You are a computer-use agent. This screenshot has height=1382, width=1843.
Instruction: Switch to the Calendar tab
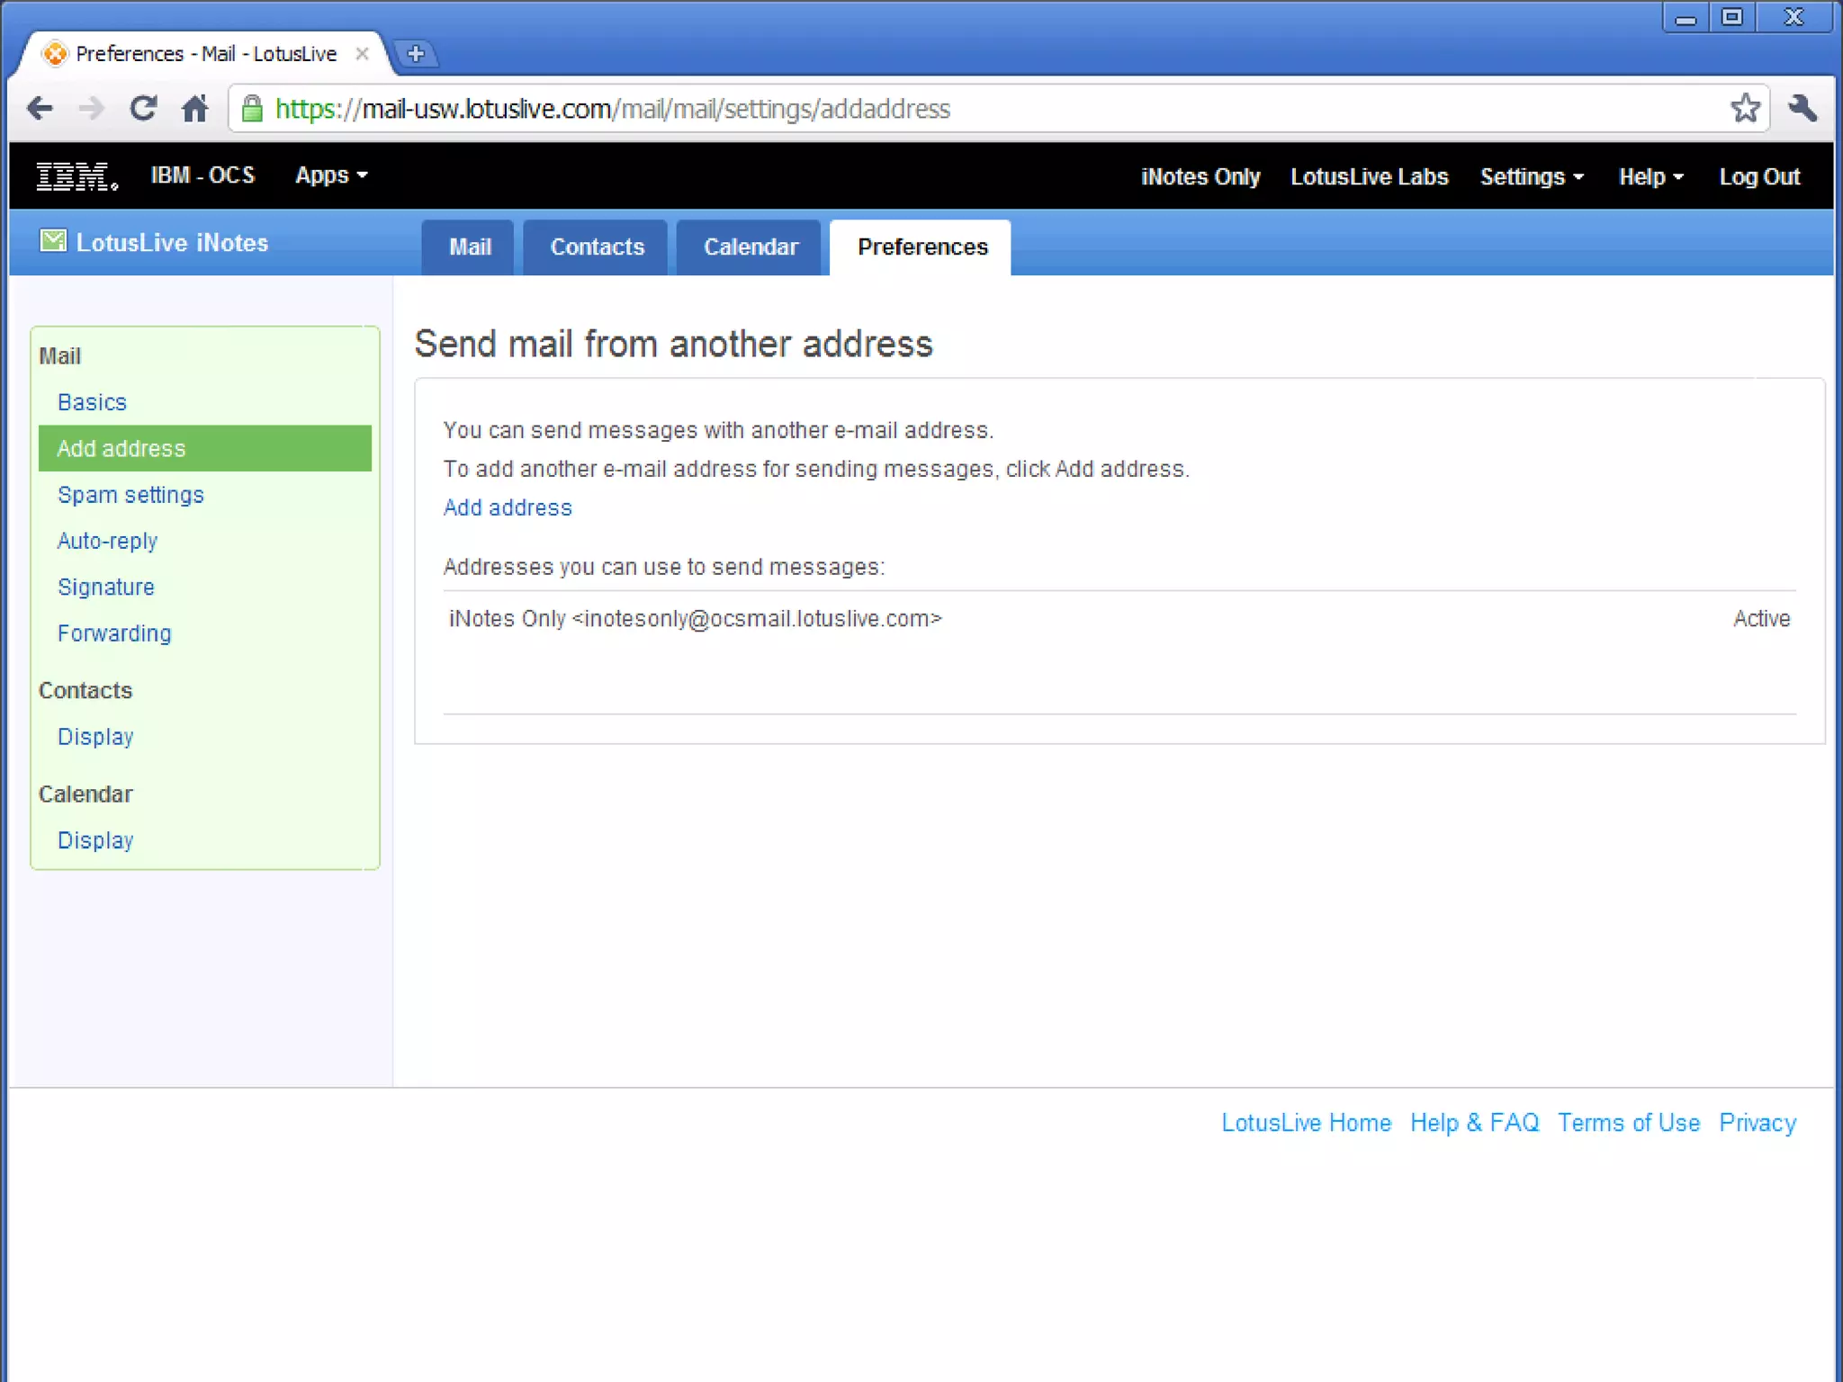(750, 247)
